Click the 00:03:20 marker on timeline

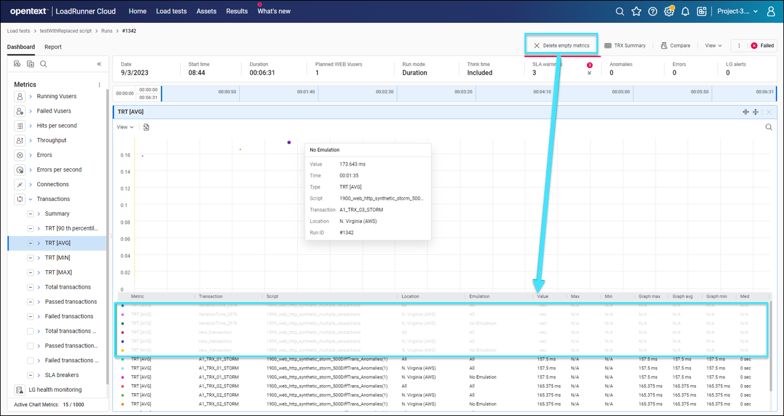click(464, 91)
